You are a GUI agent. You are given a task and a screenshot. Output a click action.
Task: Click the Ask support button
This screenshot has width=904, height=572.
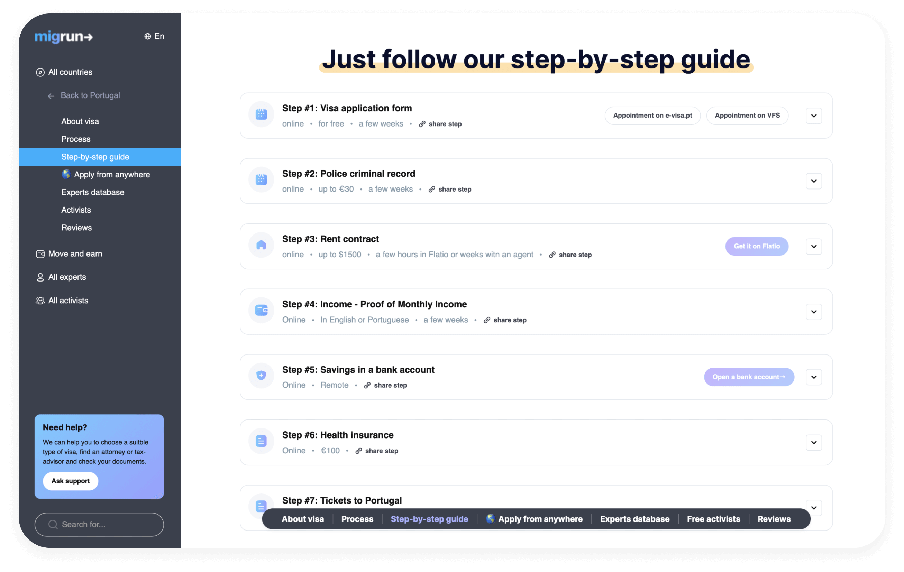point(71,481)
